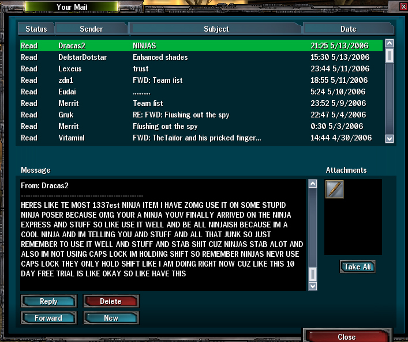Sort mail by Status column
This screenshot has width=408, height=342.
coord(36,29)
